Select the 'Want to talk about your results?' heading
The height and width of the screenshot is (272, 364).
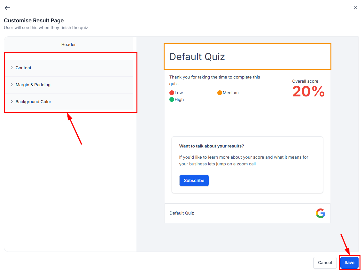click(x=212, y=146)
